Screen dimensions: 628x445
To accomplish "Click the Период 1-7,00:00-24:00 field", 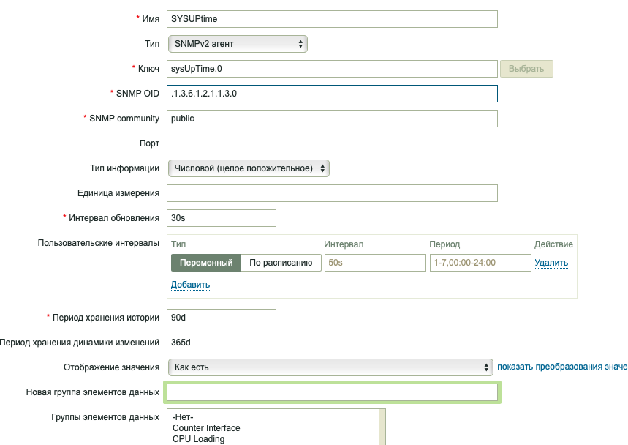I will 480,263.
